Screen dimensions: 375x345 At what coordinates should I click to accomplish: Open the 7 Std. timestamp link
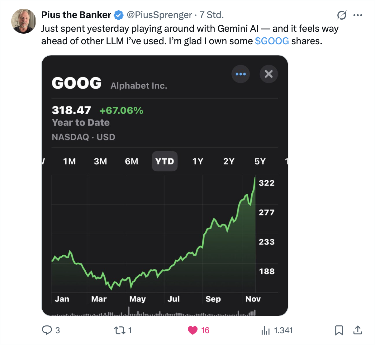(x=211, y=15)
